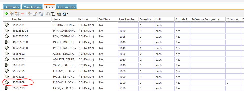The image size is (244, 91).
Task: Edit Line Number field showing 1100
Action: [128, 83]
